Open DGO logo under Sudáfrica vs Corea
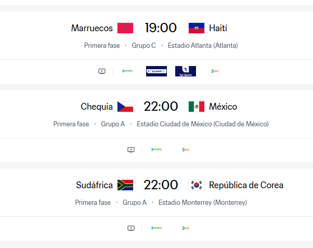The height and width of the screenshot is (248, 313). (x=186, y=228)
